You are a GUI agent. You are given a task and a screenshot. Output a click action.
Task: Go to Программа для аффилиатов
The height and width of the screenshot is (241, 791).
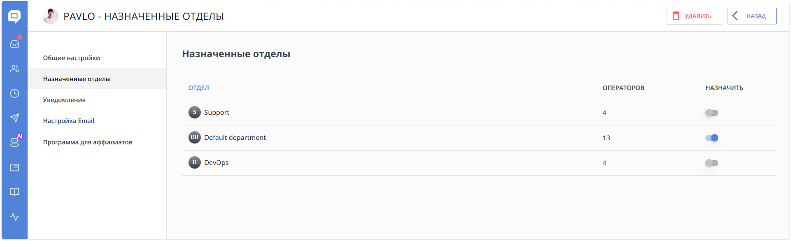(x=88, y=142)
